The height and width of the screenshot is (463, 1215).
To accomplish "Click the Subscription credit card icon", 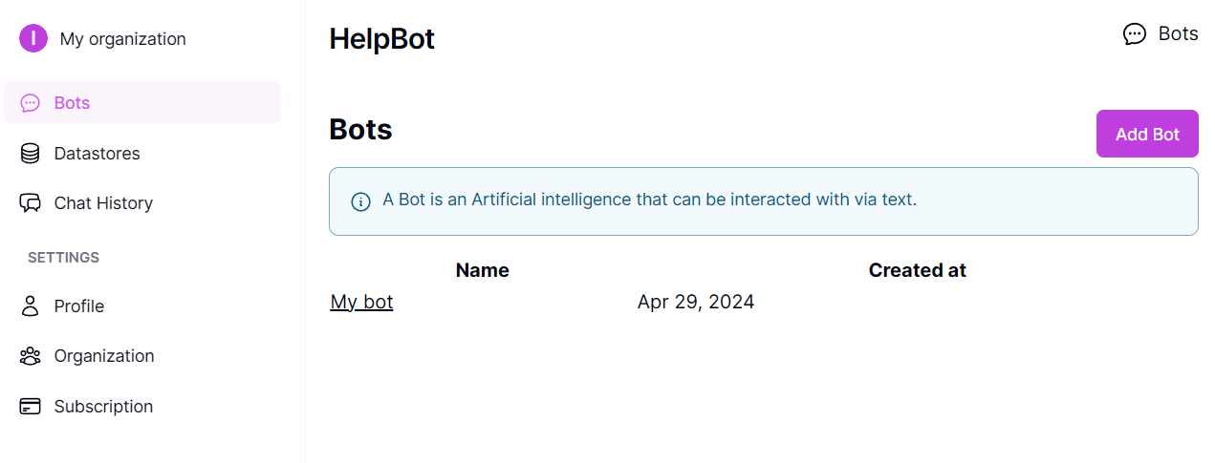I will 31,407.
